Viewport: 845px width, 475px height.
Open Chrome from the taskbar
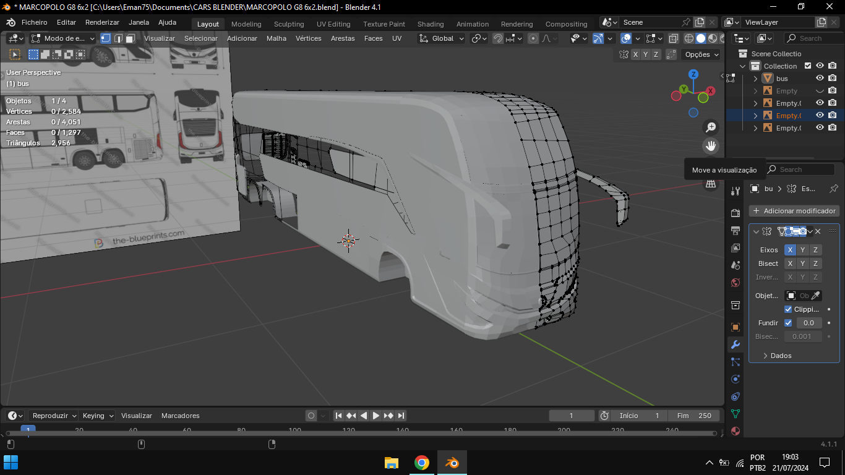point(422,463)
